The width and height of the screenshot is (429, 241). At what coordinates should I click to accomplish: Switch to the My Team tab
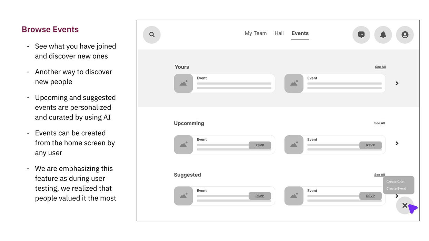(256, 33)
